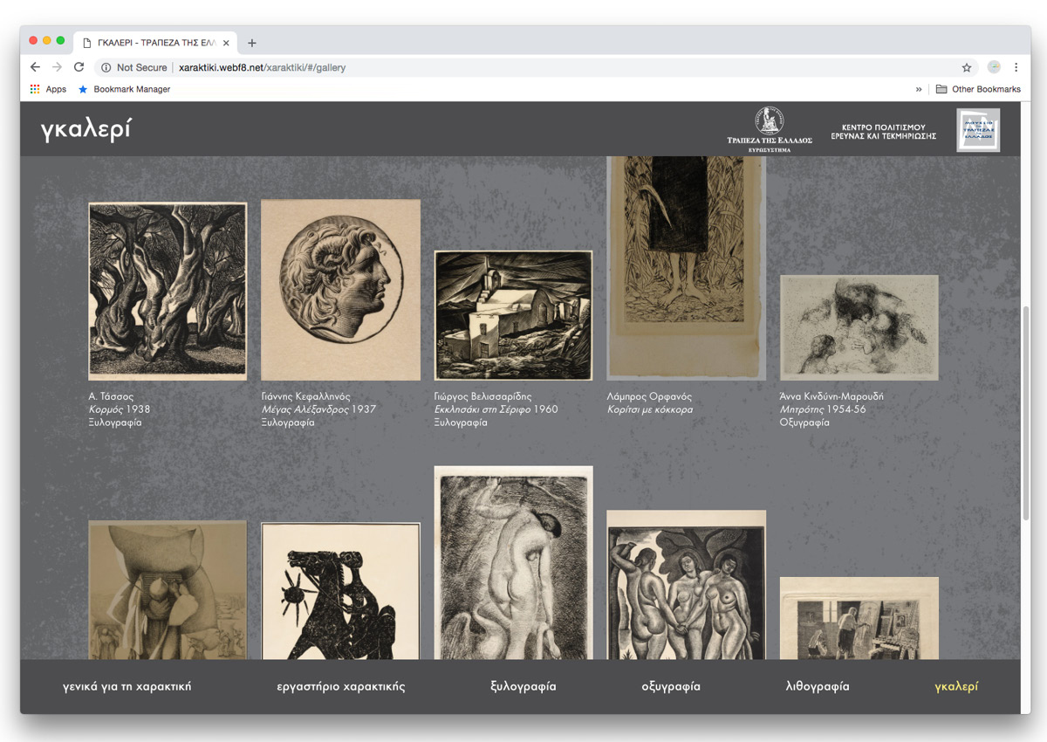Go to γενικά για τη χαρακτική section

point(127,686)
